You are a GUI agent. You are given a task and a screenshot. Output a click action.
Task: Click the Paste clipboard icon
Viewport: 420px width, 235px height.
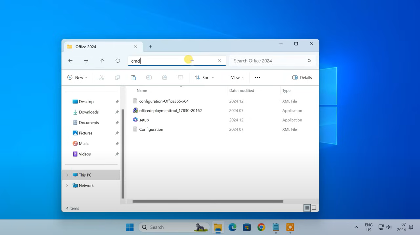click(133, 78)
